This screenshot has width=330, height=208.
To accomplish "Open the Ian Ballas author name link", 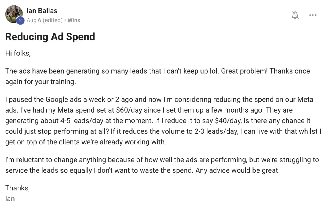I will click(42, 11).
